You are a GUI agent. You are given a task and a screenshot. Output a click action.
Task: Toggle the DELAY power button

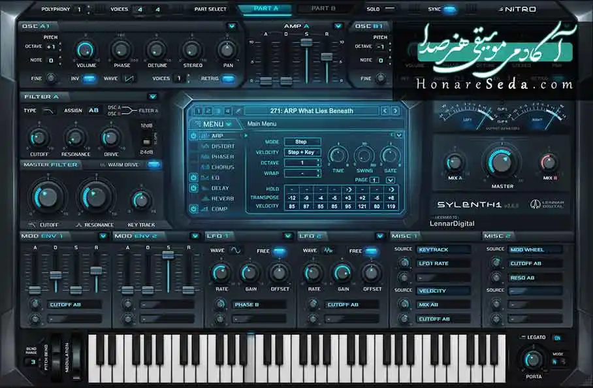pyautogui.click(x=193, y=188)
